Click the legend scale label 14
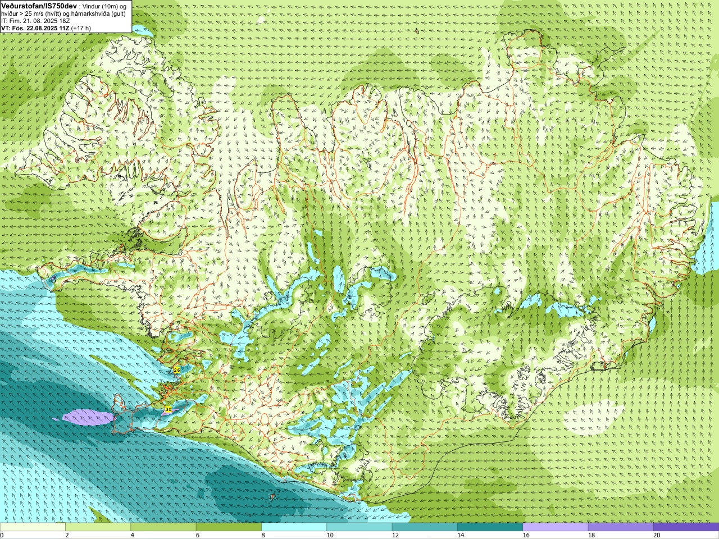Viewport: 719px width, 539px height. (x=461, y=535)
